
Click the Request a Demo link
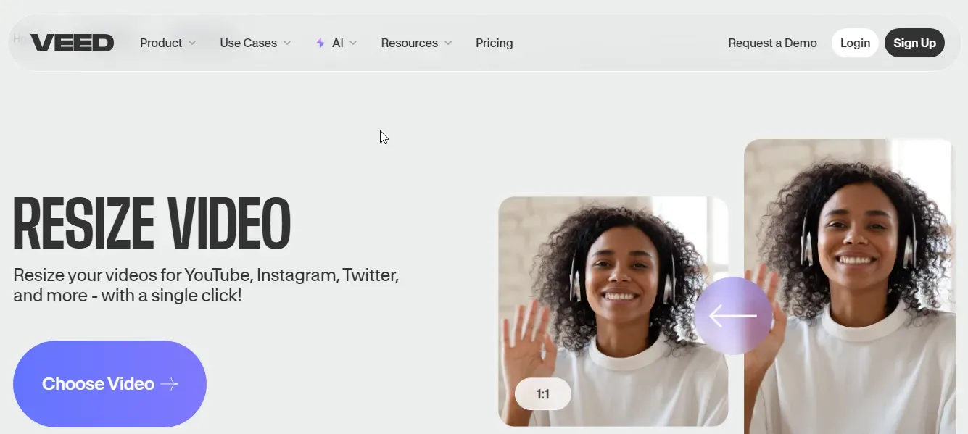[772, 43]
